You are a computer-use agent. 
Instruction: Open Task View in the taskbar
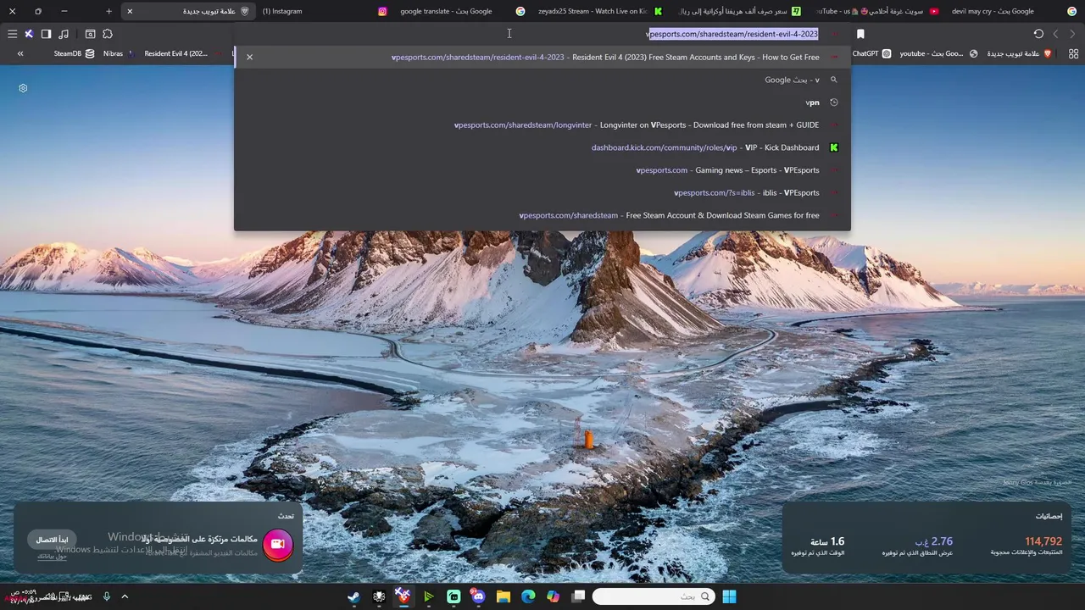[x=578, y=596]
